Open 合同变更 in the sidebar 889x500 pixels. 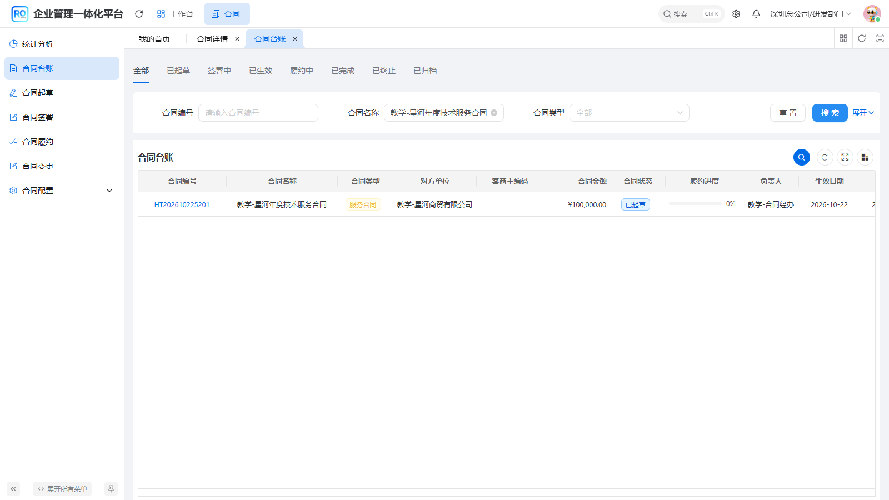(62, 166)
